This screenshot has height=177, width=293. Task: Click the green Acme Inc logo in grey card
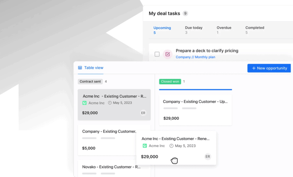[84, 103]
